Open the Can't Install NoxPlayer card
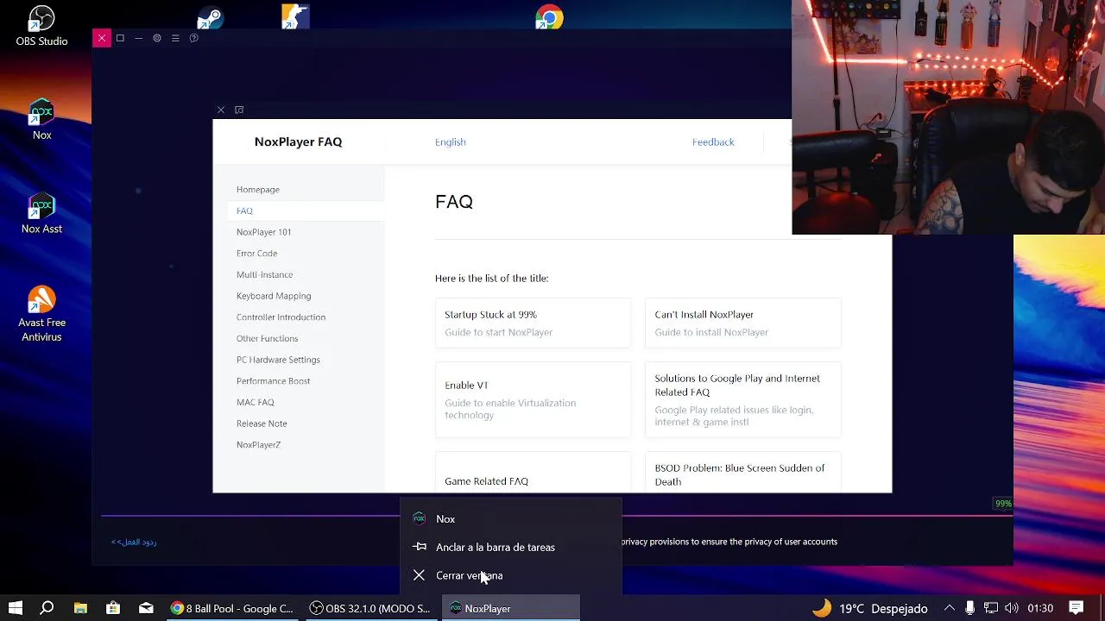This screenshot has height=621, width=1105. coord(742,323)
